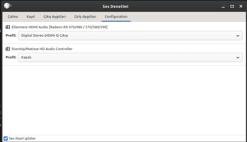
Task: Click the Starship/Matisse HD Audio Controller name
Action: coord(42,49)
